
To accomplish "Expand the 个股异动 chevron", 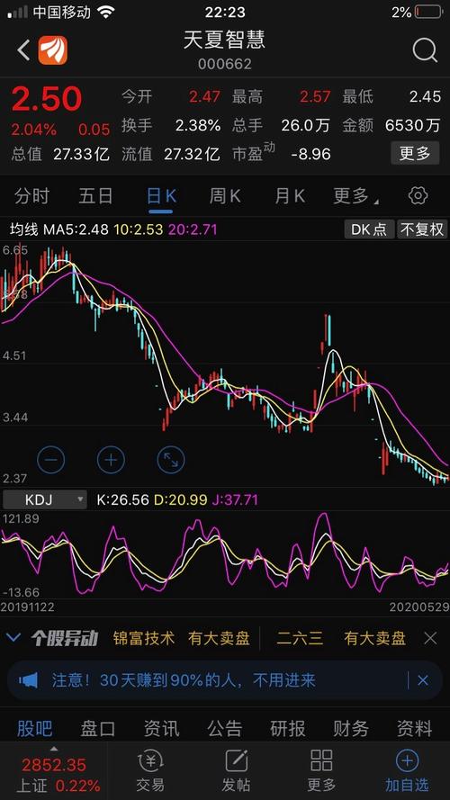I will tap(14, 638).
